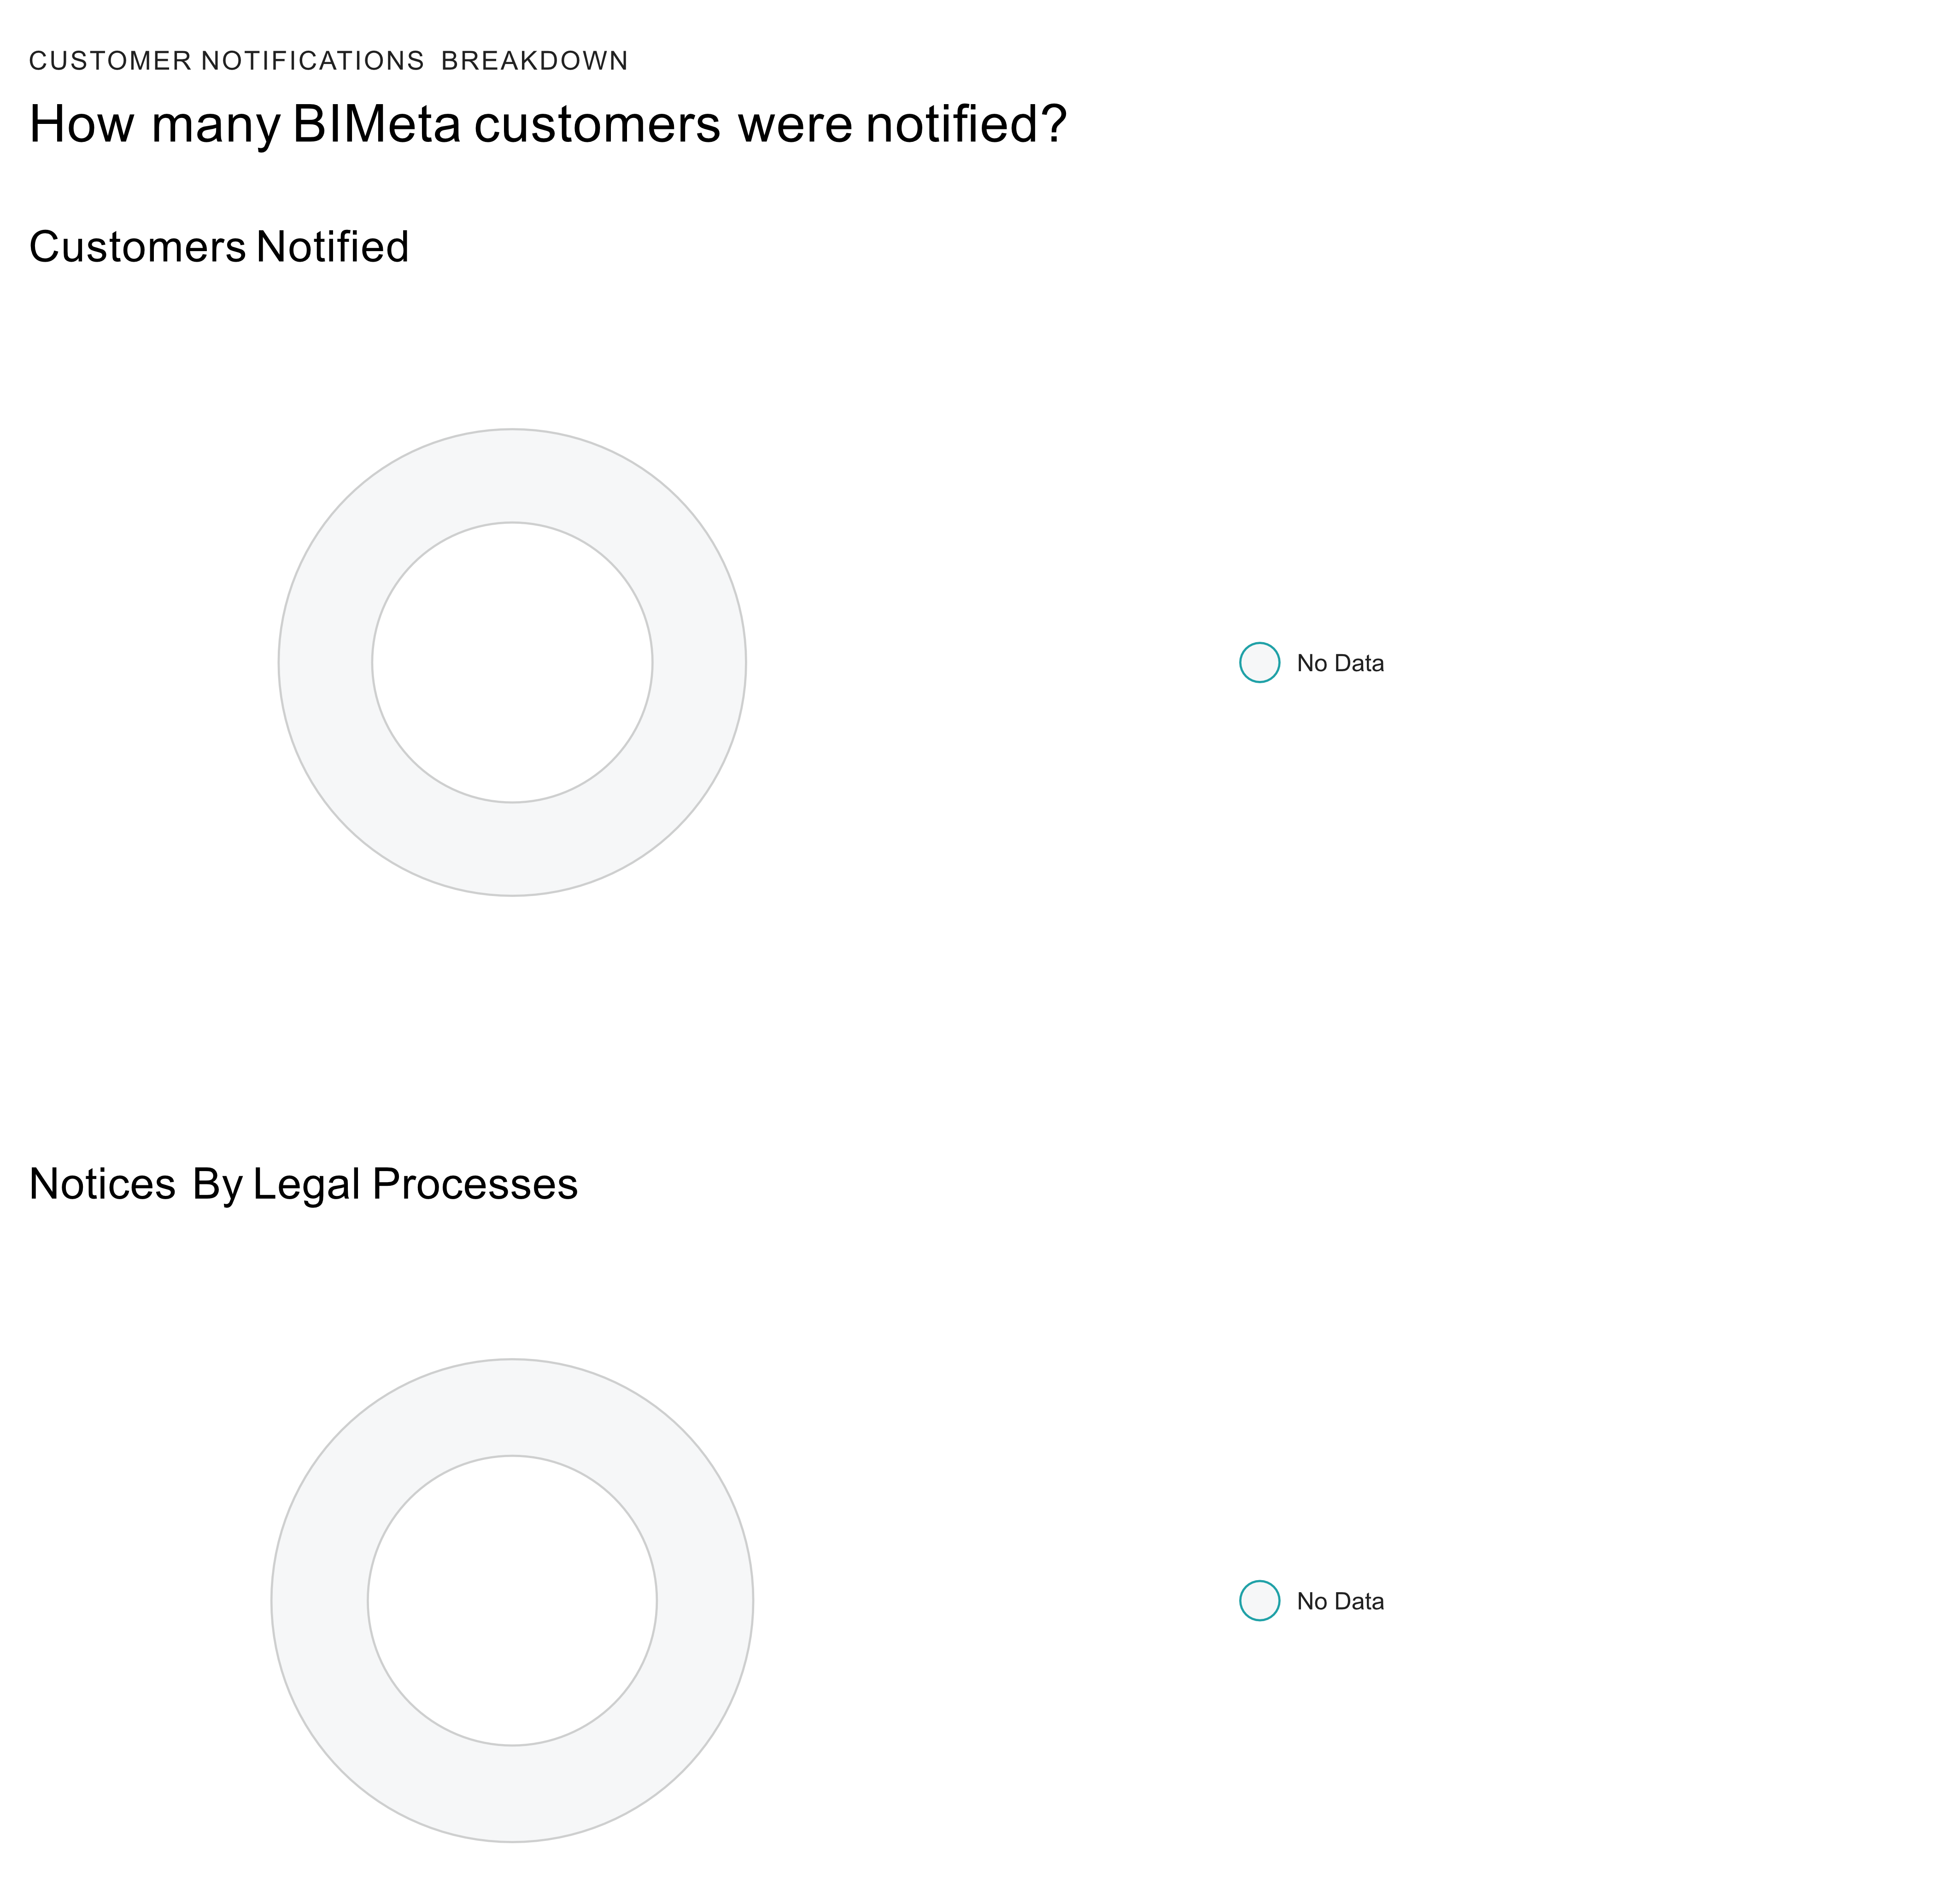Click Processes in the second section heading
1957x1904 pixels.
(475, 1184)
